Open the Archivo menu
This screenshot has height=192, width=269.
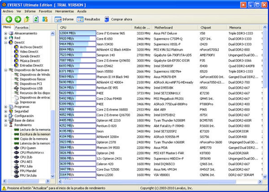point(8,11)
